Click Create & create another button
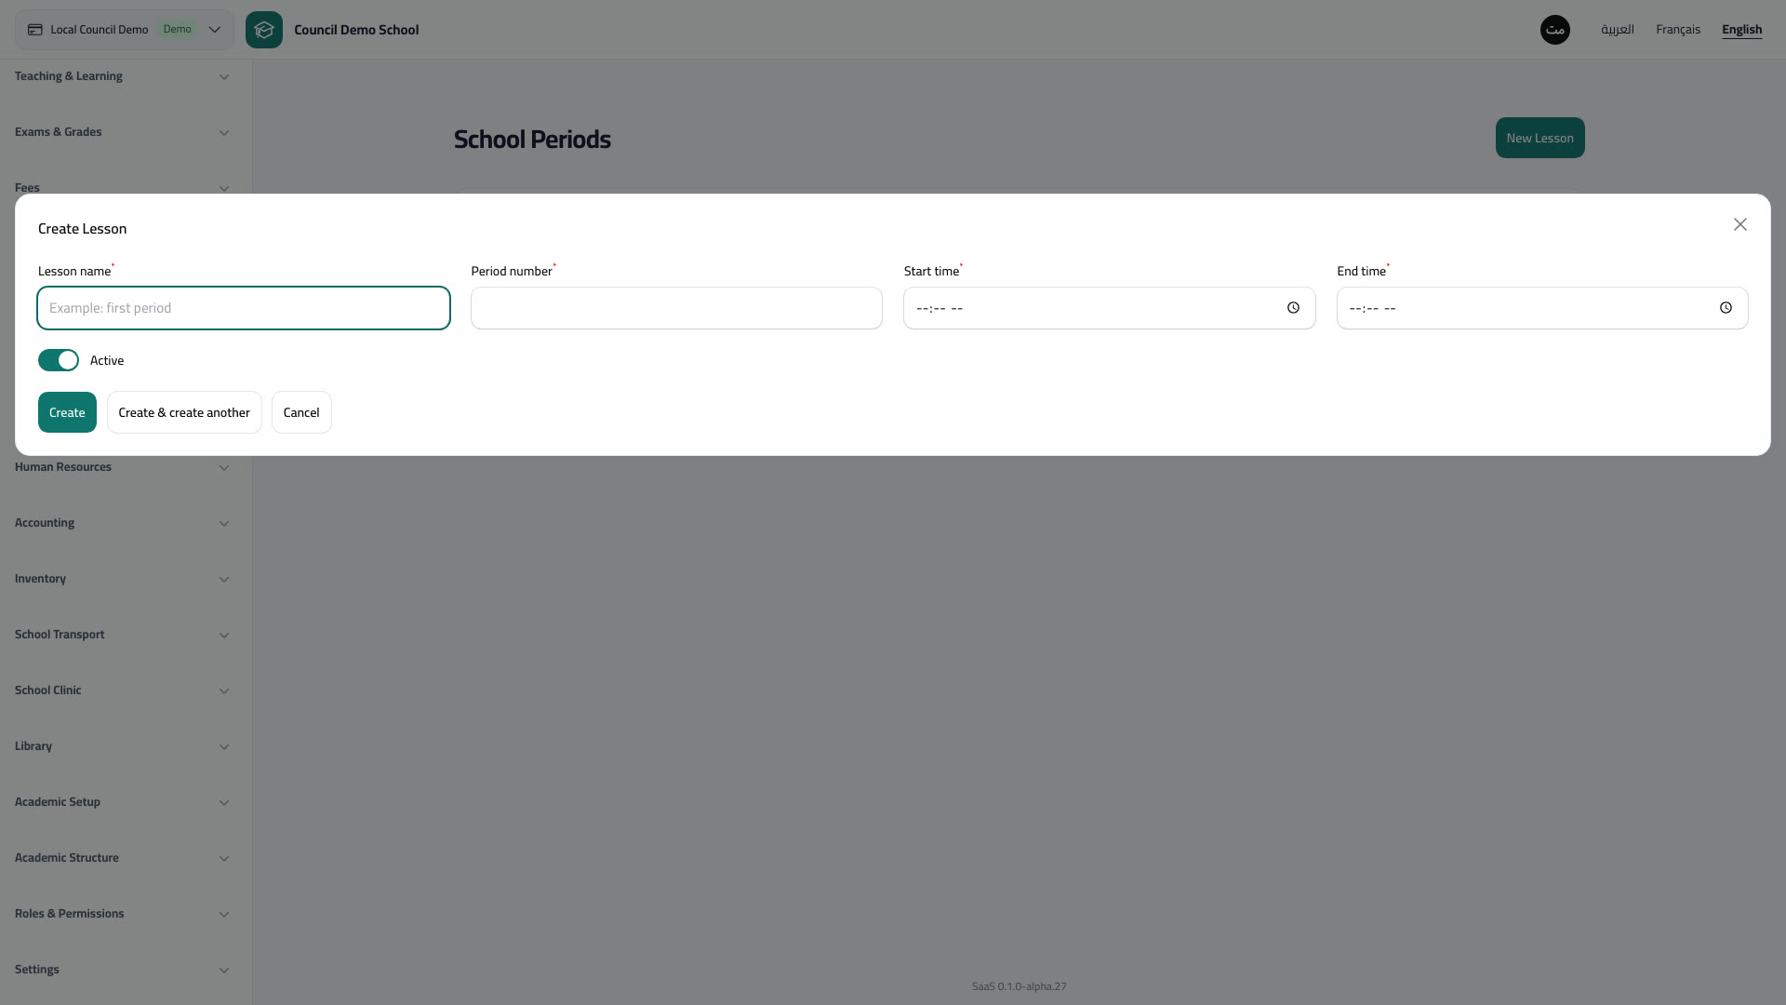Viewport: 1786px width, 1005px height. point(184,412)
